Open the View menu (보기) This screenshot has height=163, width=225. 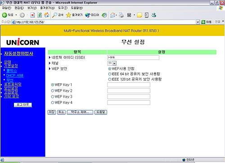(32, 8)
